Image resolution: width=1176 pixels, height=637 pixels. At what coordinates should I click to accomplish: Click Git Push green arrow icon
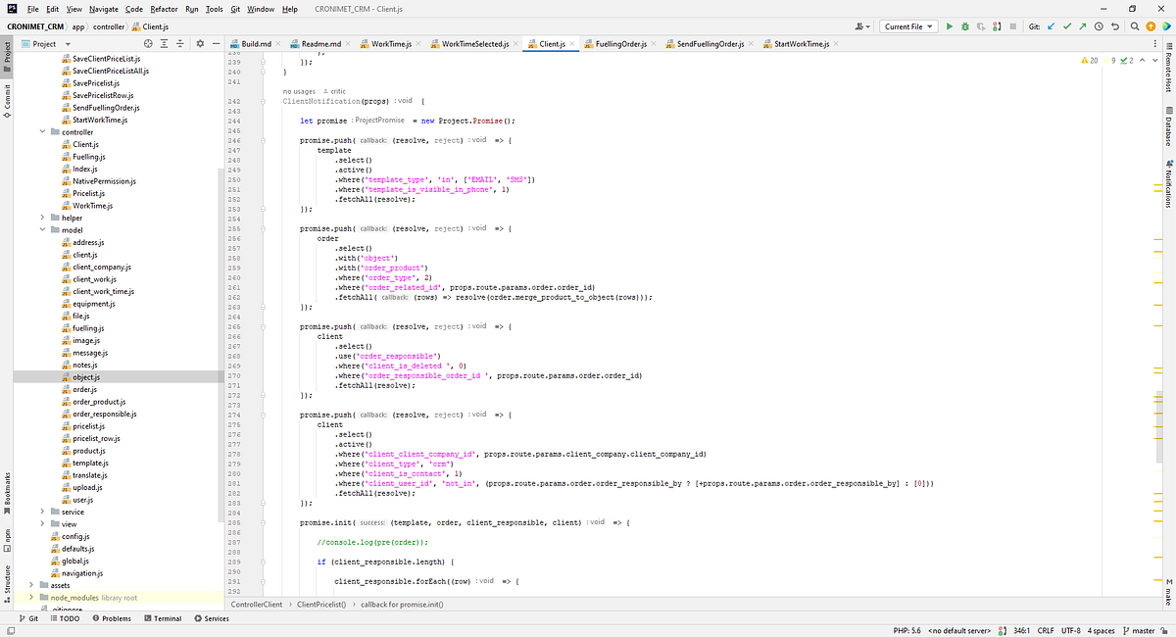[x=1083, y=26]
